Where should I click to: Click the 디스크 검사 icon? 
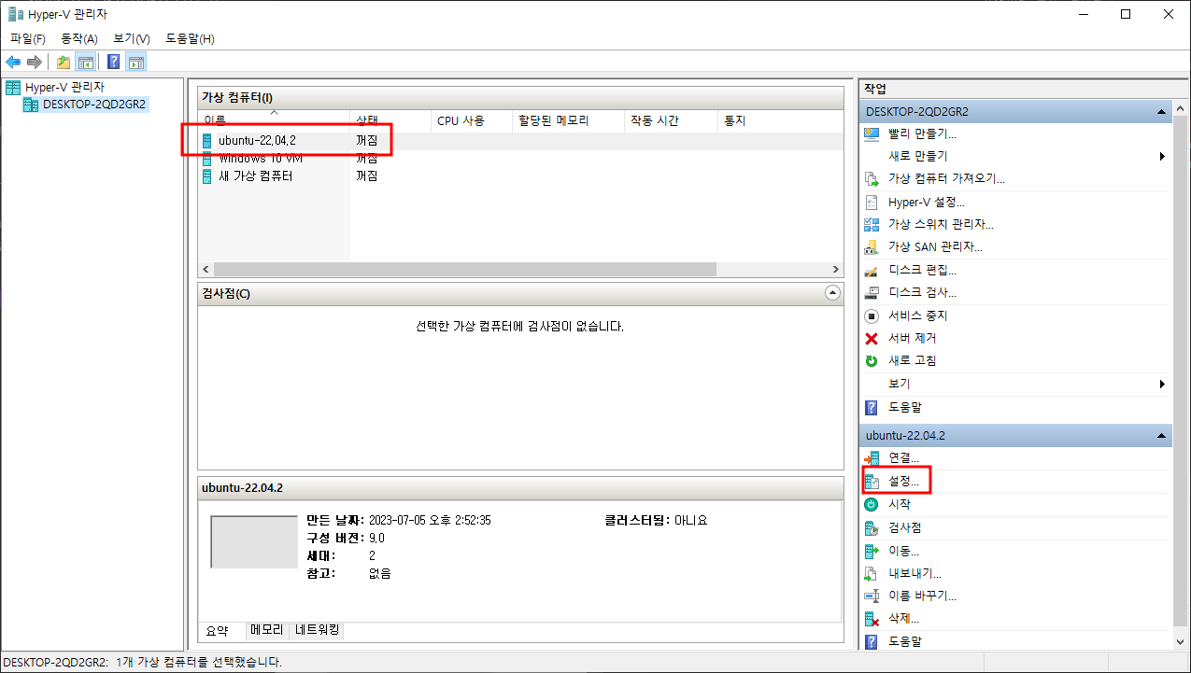pyautogui.click(x=872, y=292)
